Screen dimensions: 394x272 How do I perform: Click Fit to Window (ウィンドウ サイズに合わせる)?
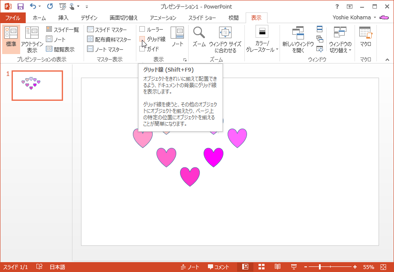point(225,39)
